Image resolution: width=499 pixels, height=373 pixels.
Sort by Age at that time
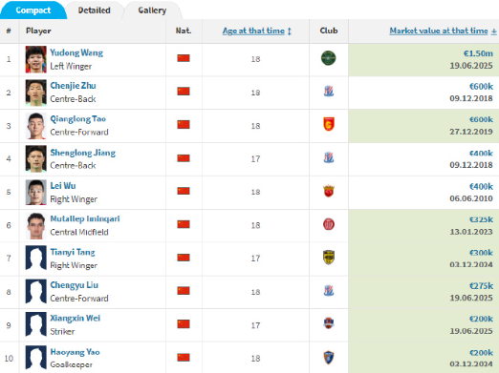pos(253,31)
